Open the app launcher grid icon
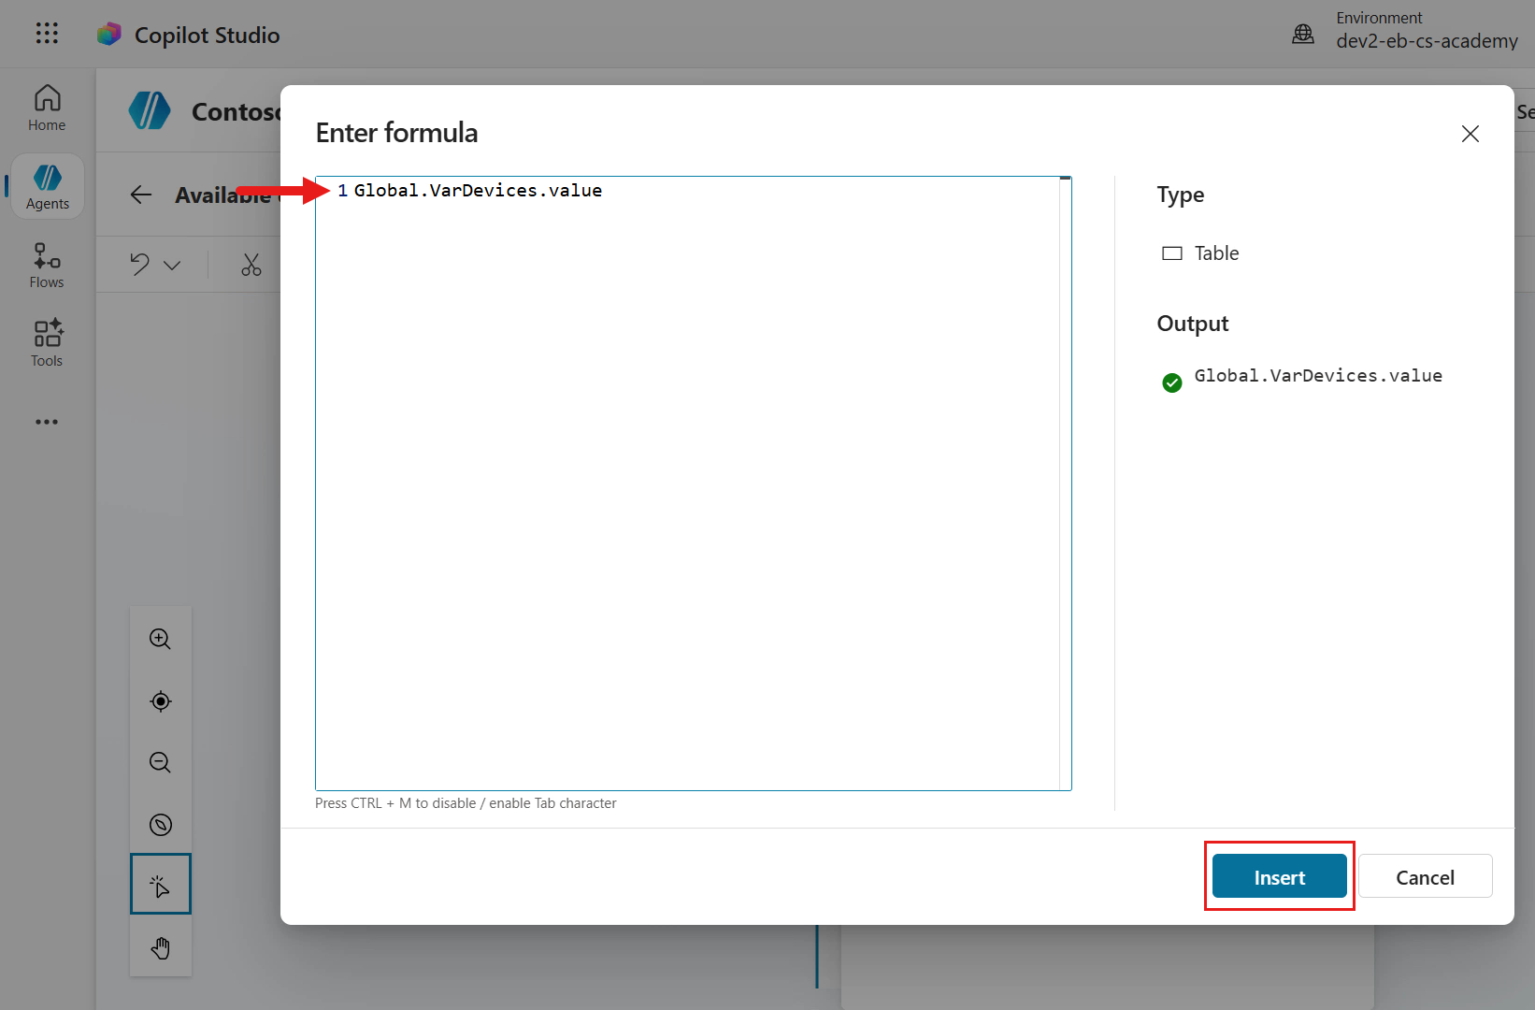Viewport: 1535px width, 1010px height. pos(47,34)
